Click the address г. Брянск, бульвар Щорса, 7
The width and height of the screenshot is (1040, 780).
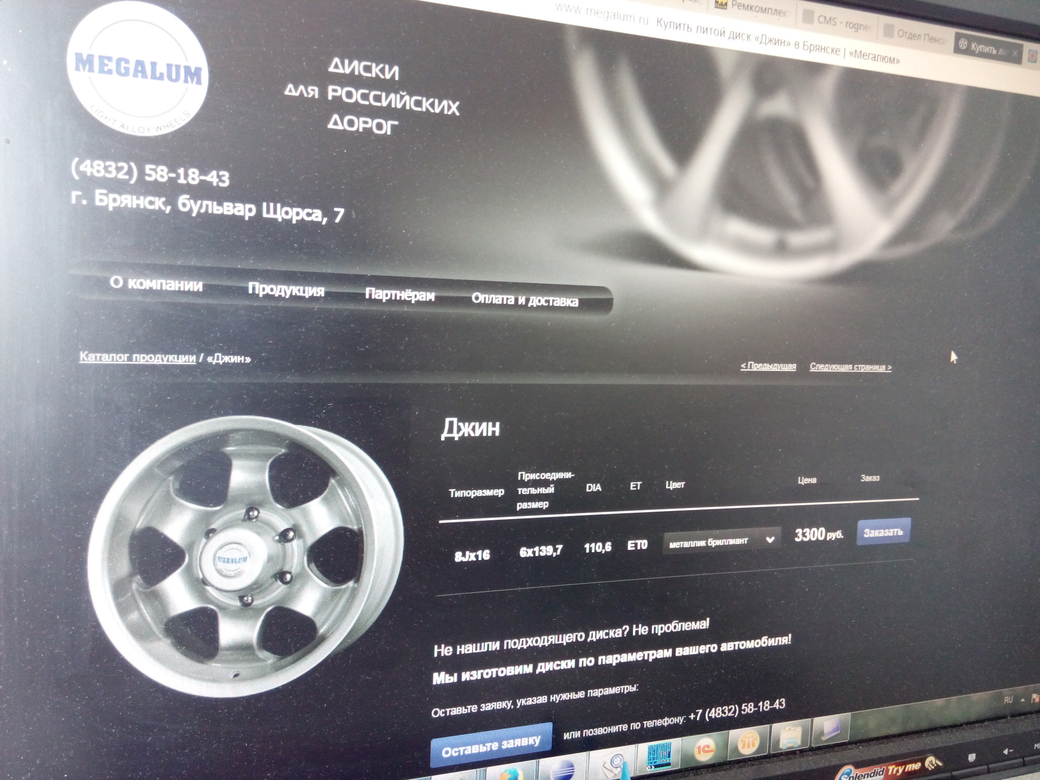tap(207, 206)
